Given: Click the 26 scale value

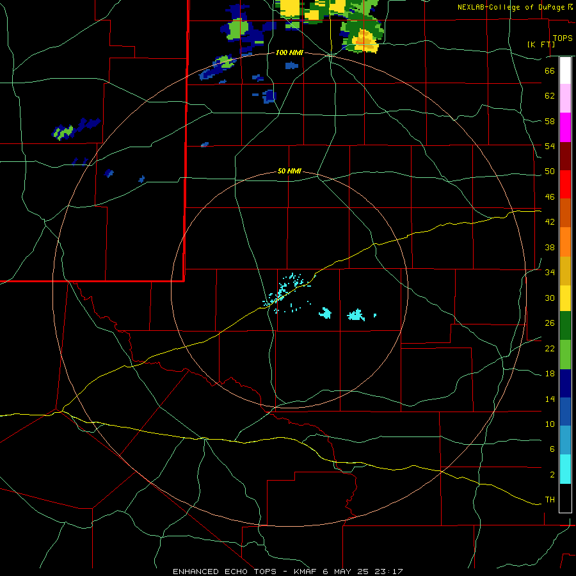Looking at the screenshot, I should [x=550, y=323].
